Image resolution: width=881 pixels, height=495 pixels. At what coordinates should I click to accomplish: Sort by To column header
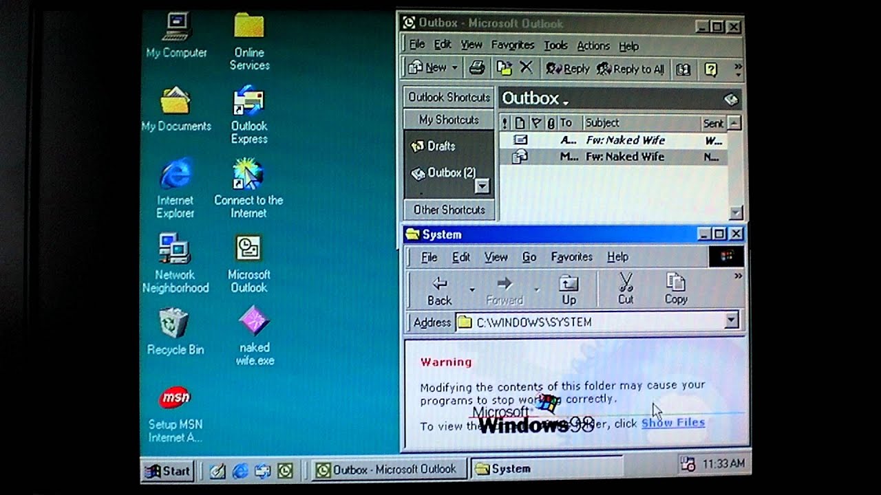click(x=569, y=123)
